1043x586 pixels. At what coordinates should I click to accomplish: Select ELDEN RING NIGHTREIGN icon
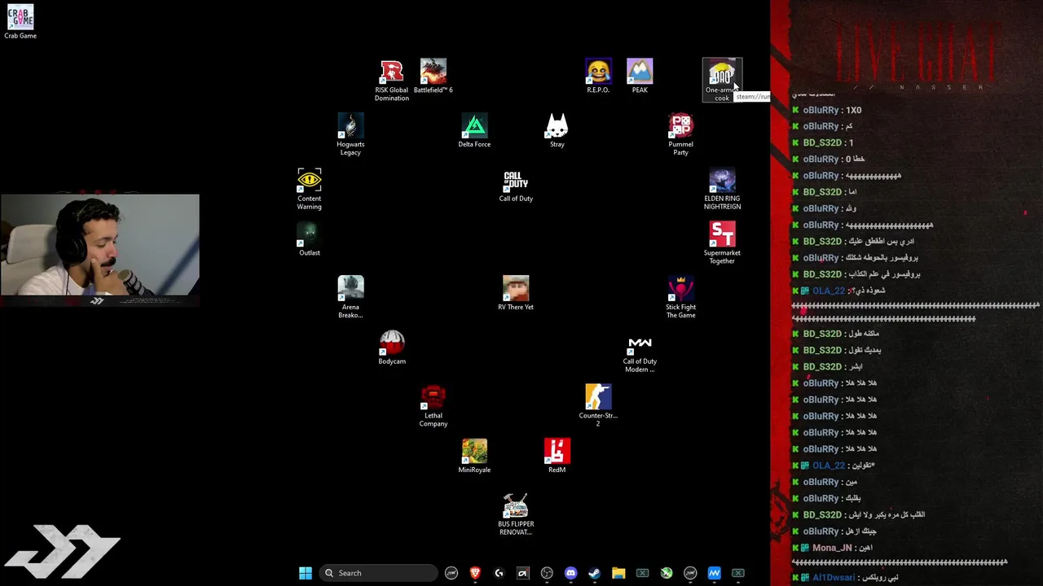(722, 189)
